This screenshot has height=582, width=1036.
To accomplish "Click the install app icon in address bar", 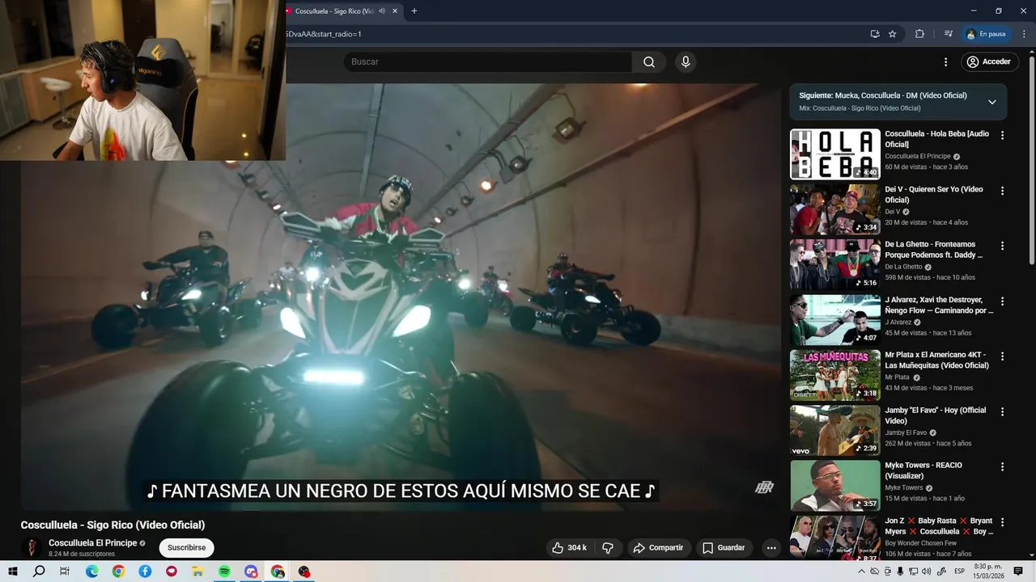I will click(875, 34).
